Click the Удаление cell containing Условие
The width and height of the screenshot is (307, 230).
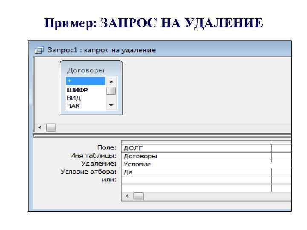click(196, 164)
